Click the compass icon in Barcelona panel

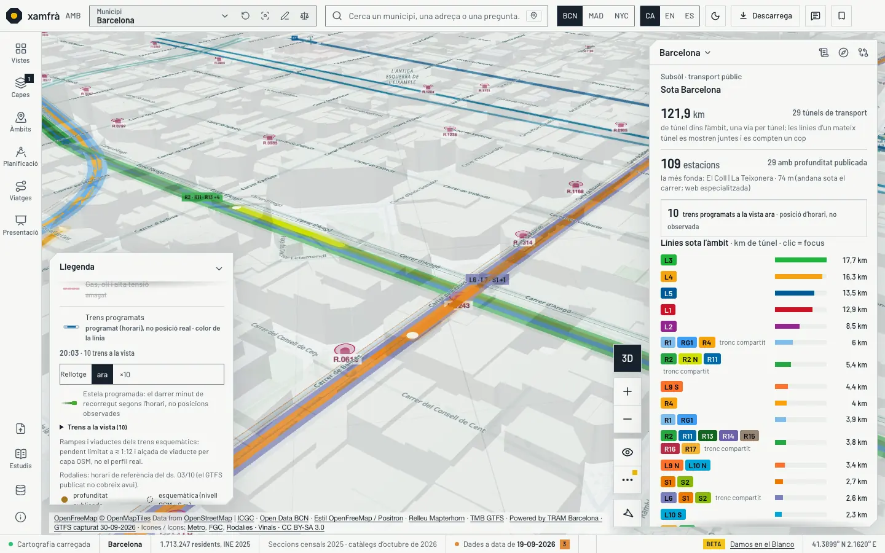coord(843,53)
